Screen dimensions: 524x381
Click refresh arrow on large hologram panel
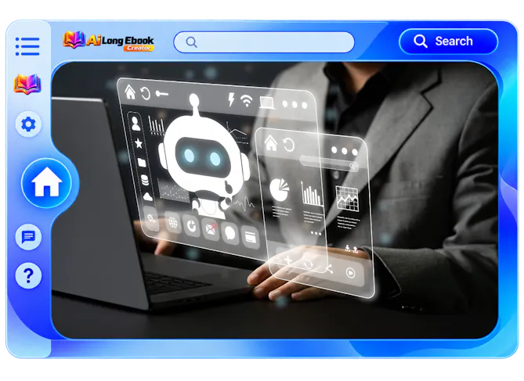coord(146,94)
